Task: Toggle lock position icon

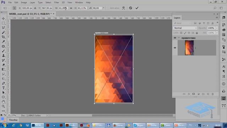Action: [189, 33]
